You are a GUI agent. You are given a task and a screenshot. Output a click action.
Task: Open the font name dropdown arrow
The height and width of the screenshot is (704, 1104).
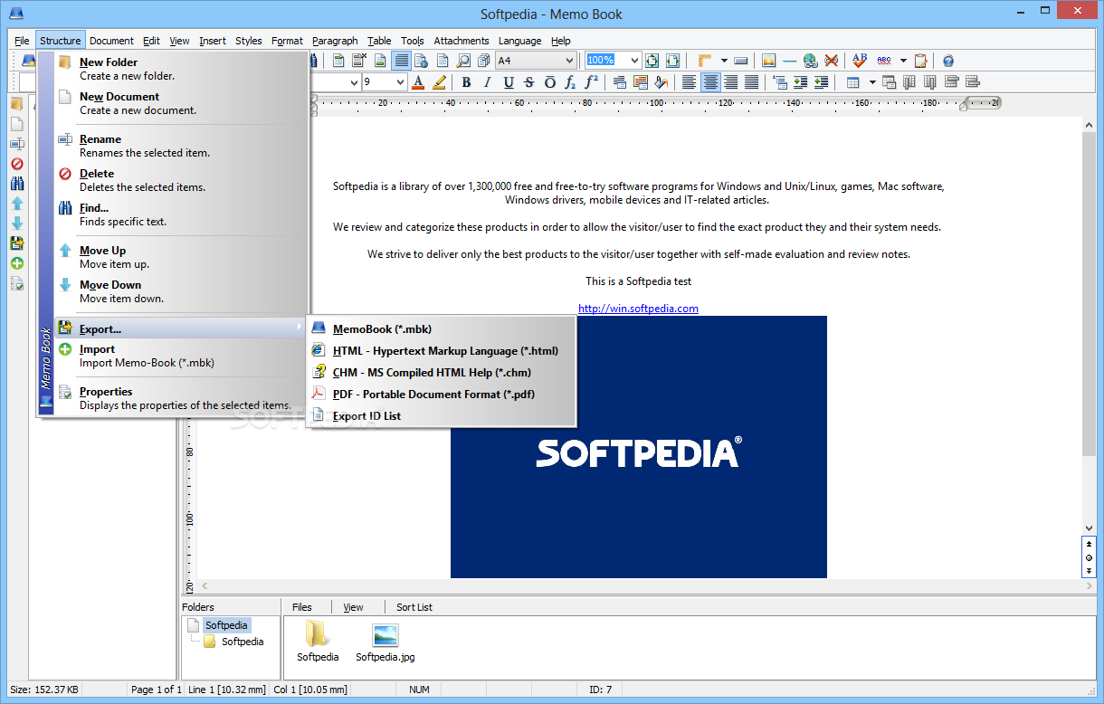point(354,82)
